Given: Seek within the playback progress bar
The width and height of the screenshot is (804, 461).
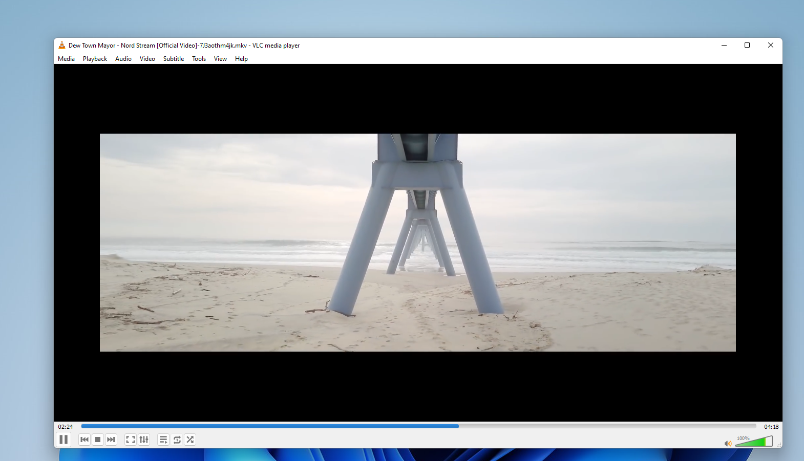Looking at the screenshot, I should (418, 426).
